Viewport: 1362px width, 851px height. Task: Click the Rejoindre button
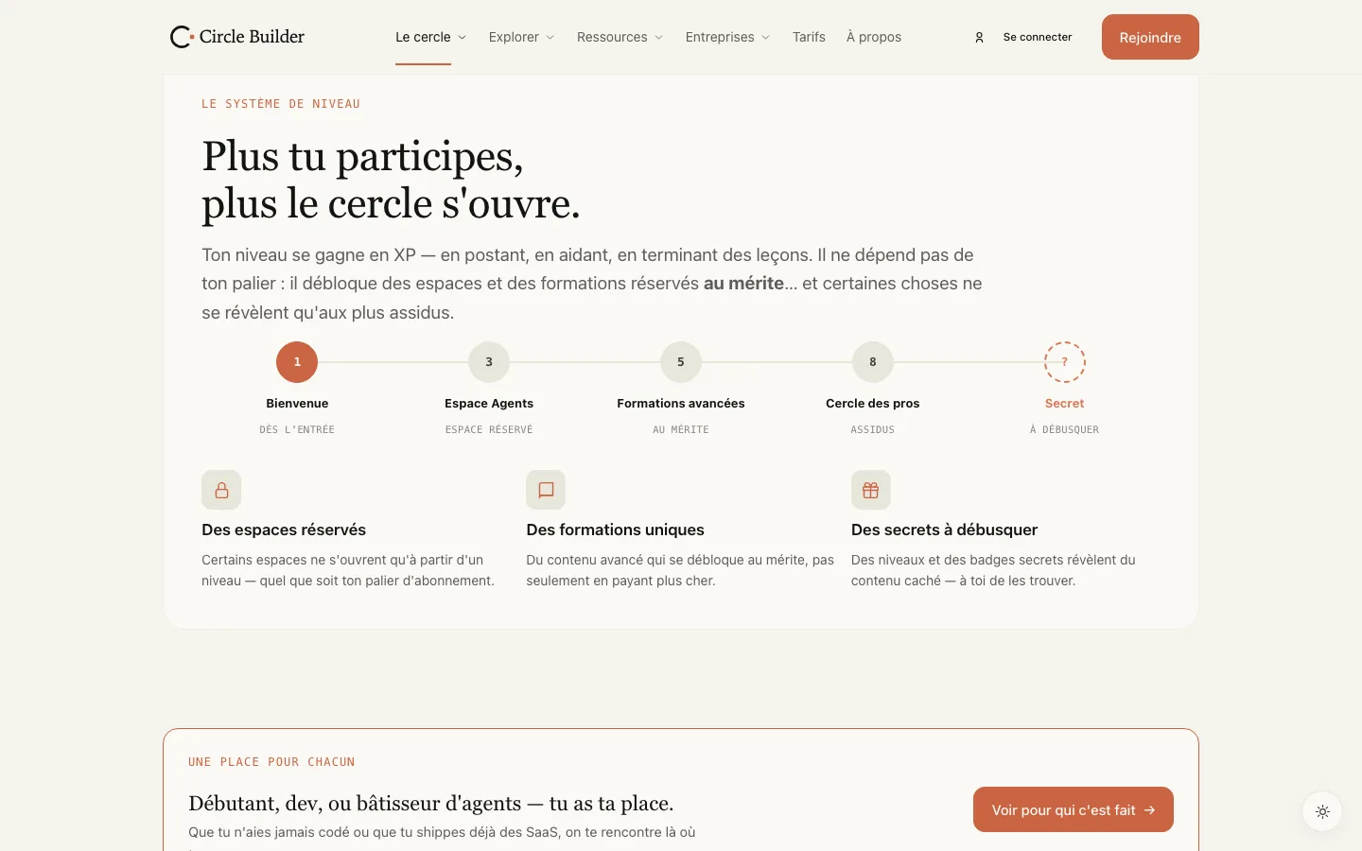1150,37
